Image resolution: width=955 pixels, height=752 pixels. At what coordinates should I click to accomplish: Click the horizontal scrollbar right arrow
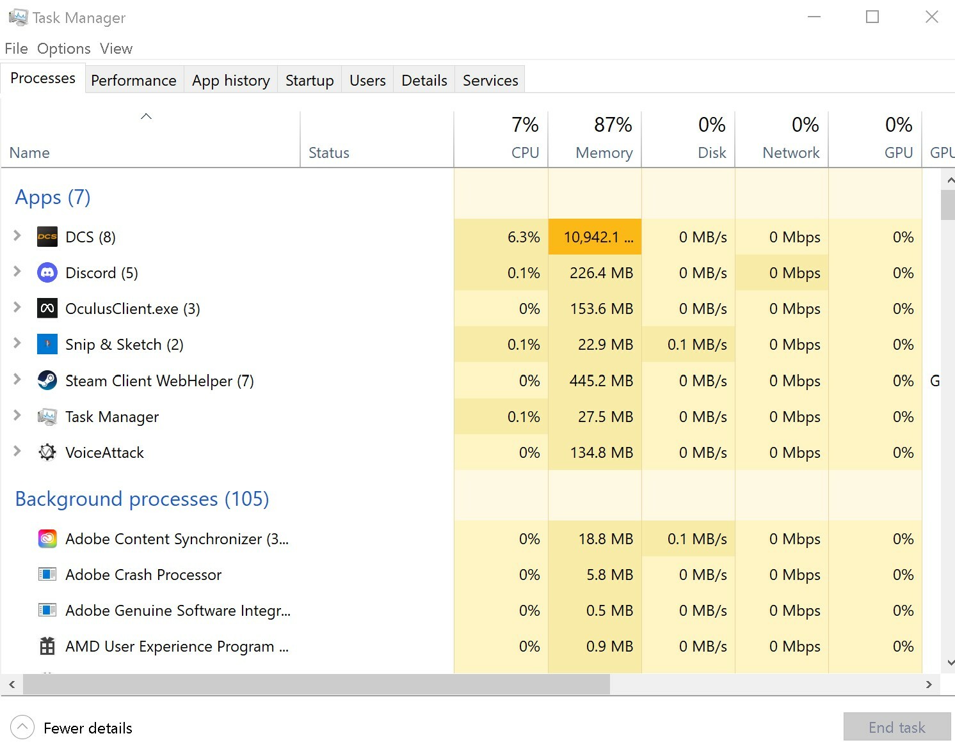point(929,684)
